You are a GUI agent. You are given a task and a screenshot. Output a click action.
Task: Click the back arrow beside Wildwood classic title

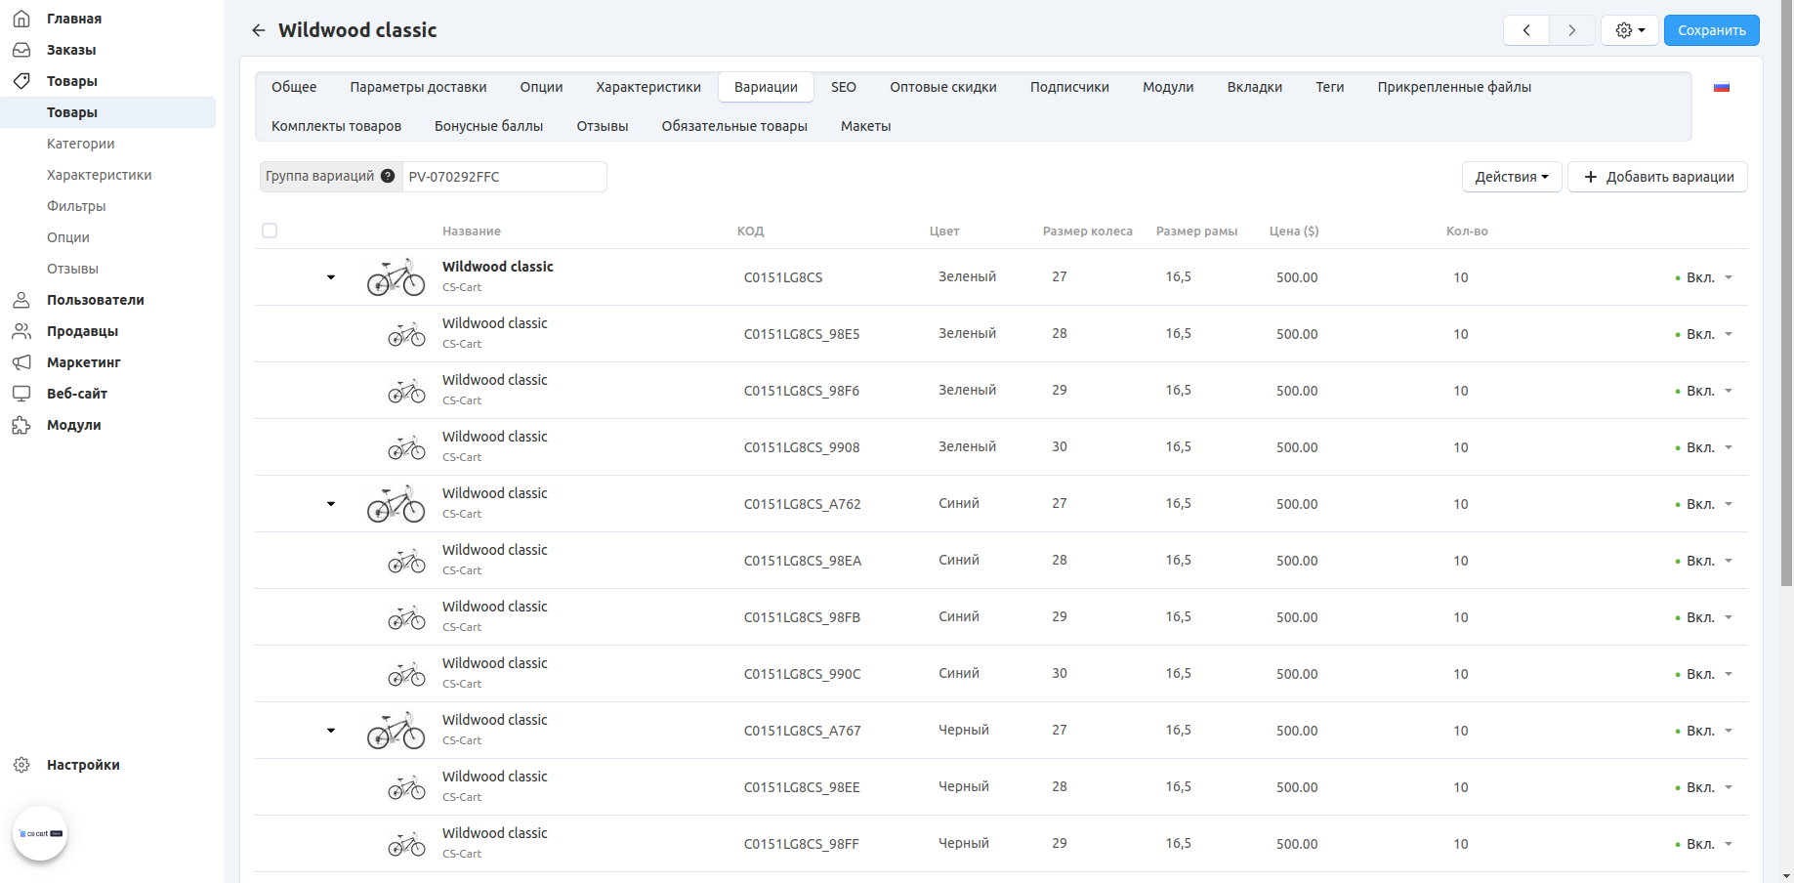click(258, 30)
